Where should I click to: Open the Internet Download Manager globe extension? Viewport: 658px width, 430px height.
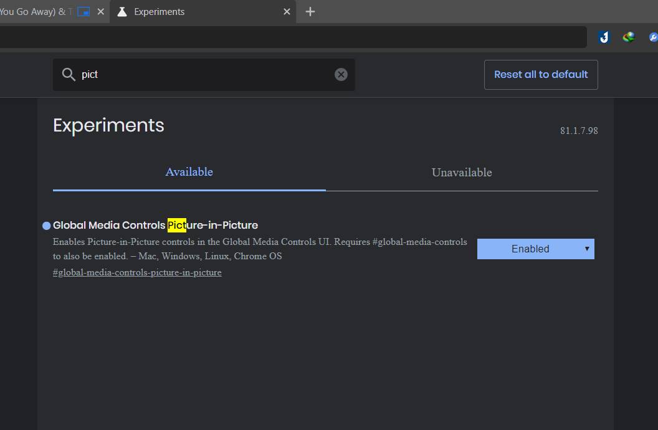(x=629, y=37)
